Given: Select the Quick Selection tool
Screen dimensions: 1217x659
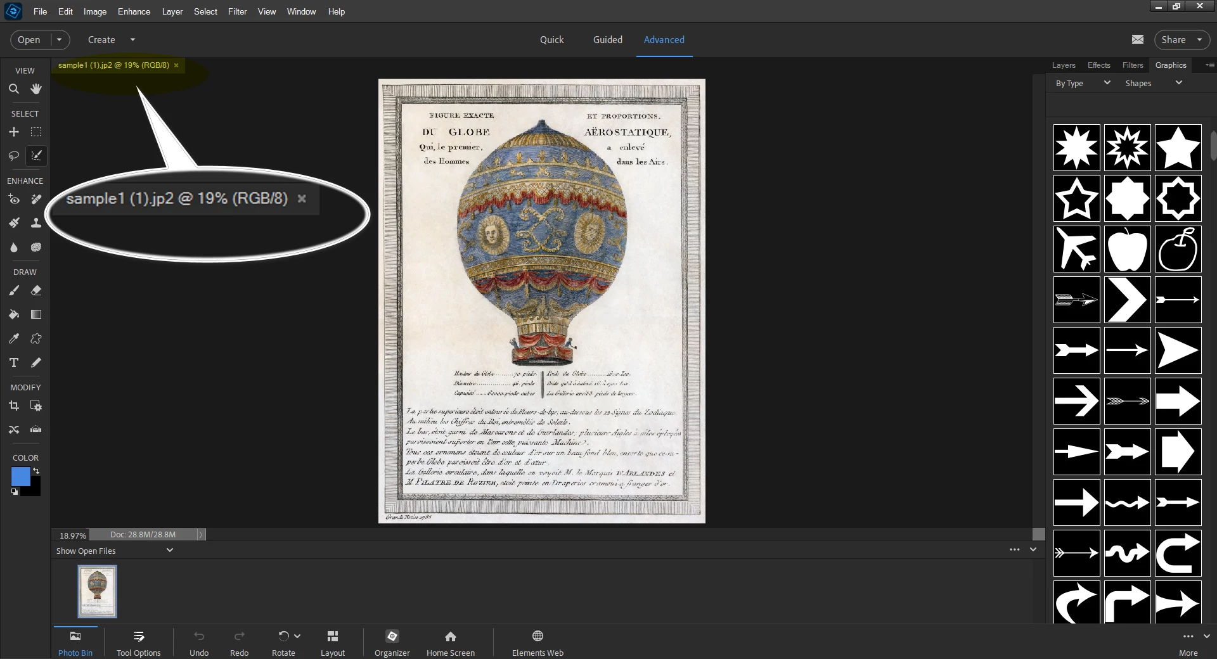Looking at the screenshot, I should tap(36, 156).
